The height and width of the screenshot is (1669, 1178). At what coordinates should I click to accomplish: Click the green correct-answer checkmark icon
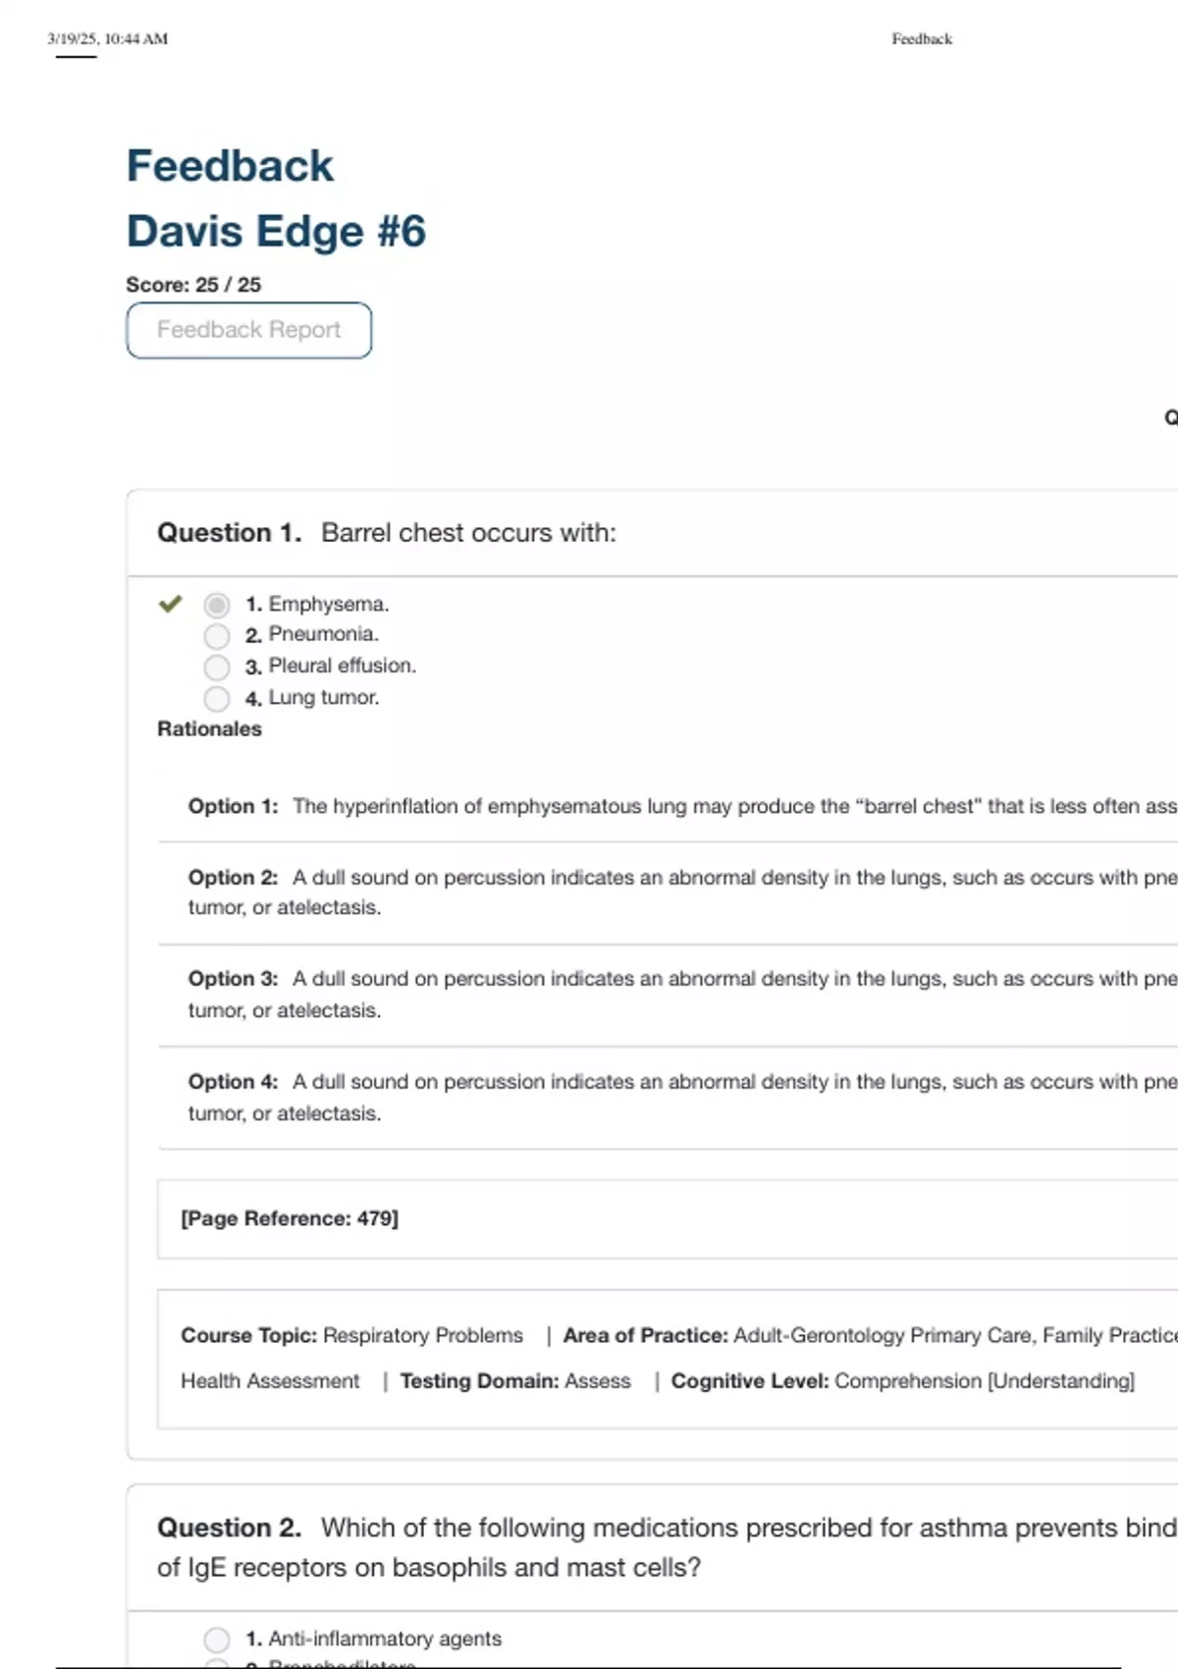170,604
